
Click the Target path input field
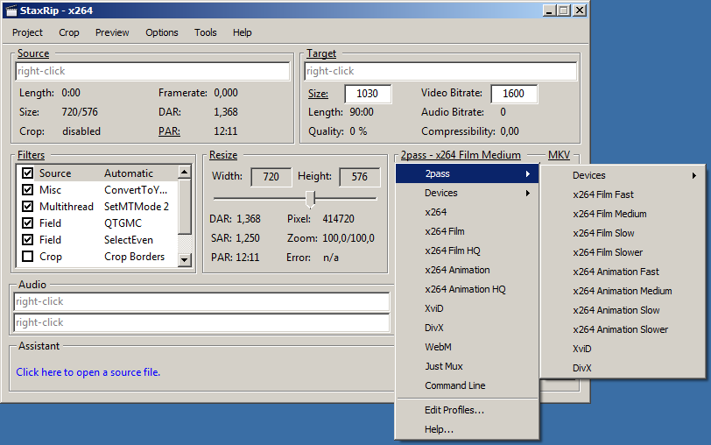(440, 71)
